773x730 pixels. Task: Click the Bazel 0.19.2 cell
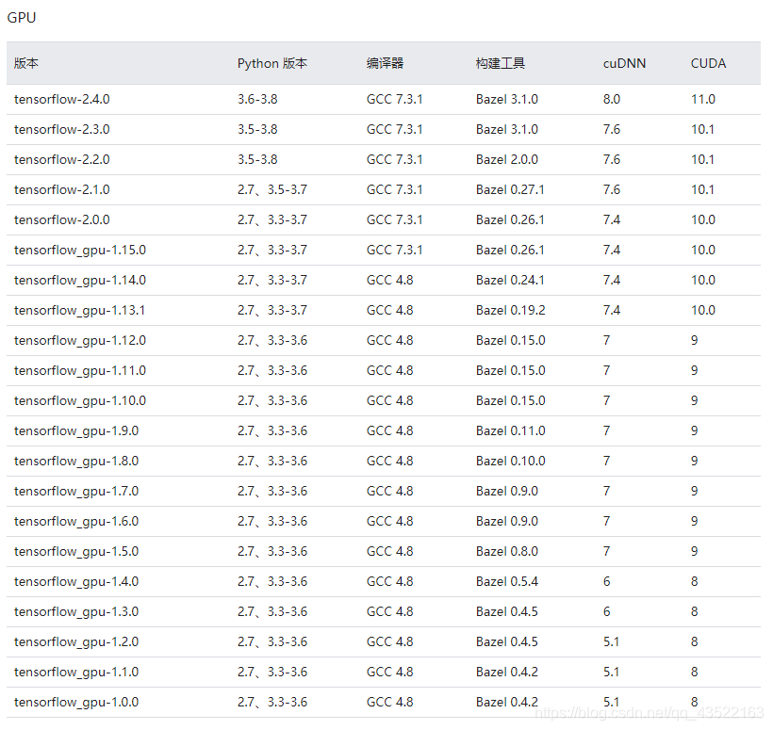(x=511, y=310)
